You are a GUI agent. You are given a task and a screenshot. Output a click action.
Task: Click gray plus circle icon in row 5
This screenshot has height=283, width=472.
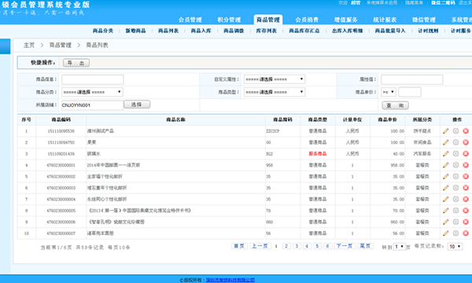click(455, 177)
